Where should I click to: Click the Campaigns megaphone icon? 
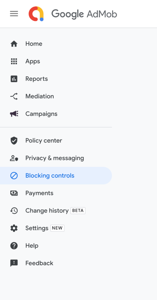point(14,114)
